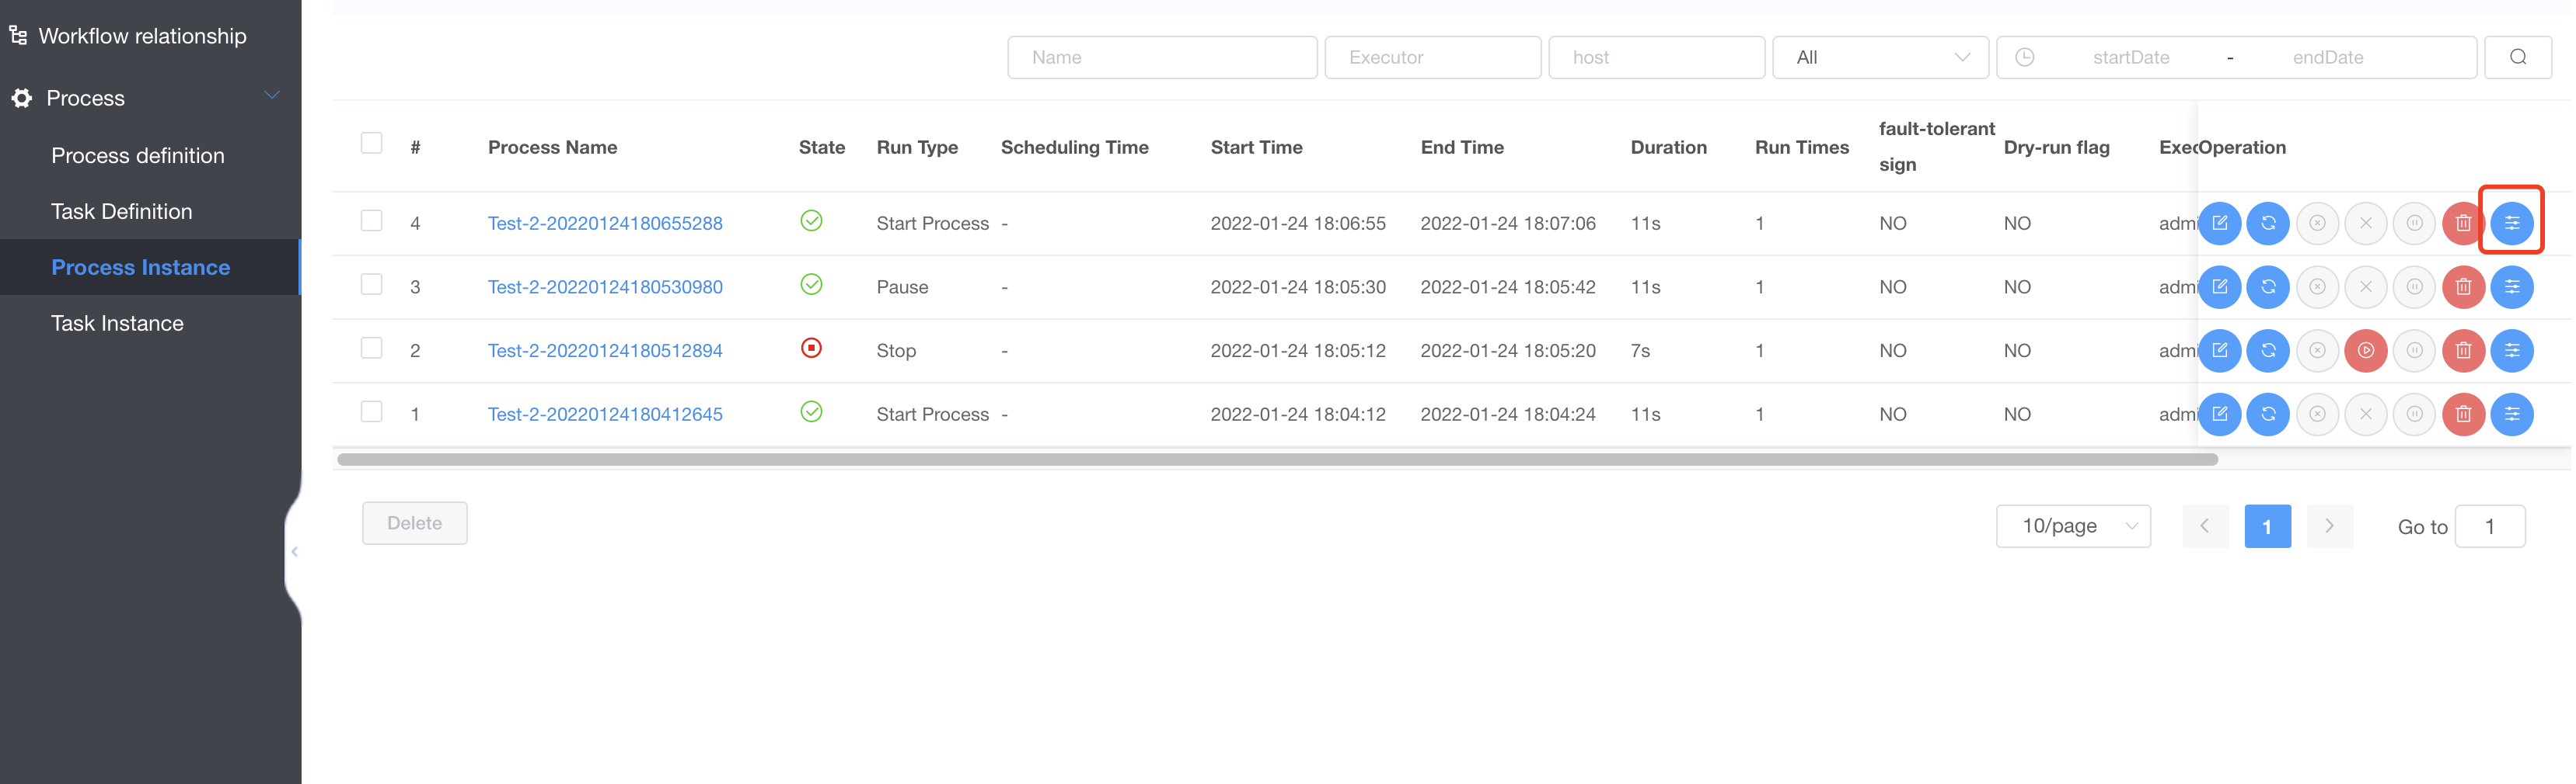The height and width of the screenshot is (784, 2576).
Task: Open the Test-2-20220124180655288 process link
Action: (x=604, y=224)
